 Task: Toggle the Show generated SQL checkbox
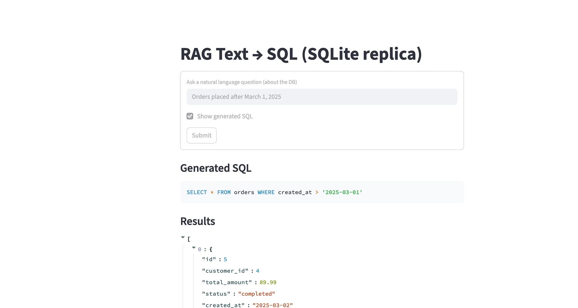(x=190, y=116)
